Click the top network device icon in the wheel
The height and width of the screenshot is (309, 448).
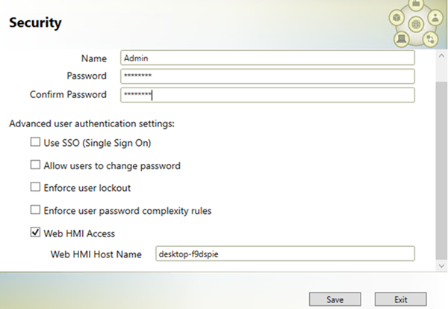tap(416, 4)
